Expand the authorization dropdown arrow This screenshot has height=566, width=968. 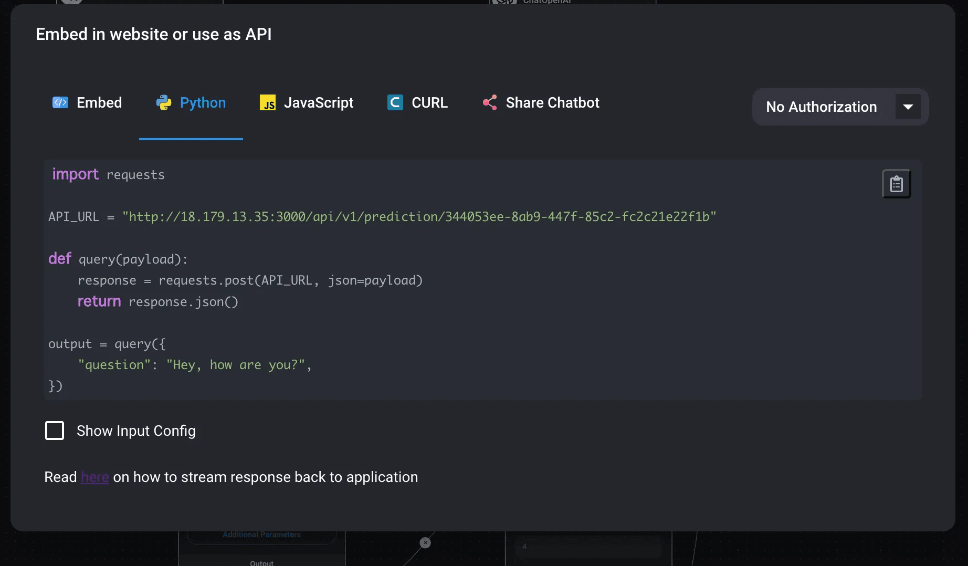point(908,107)
